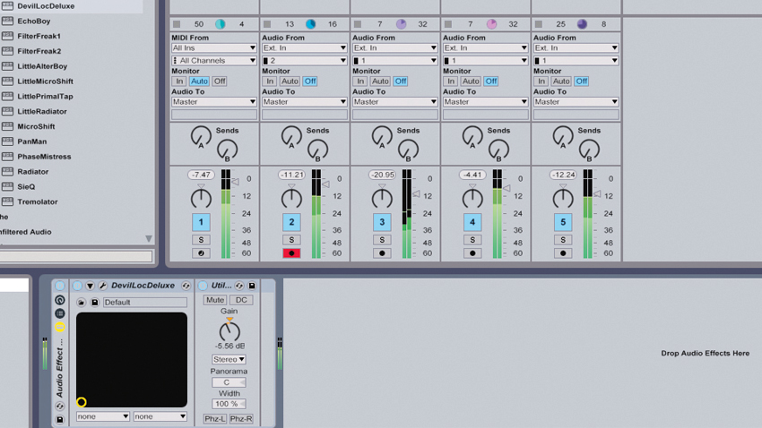Click track 3 pan knob

pyautogui.click(x=382, y=198)
